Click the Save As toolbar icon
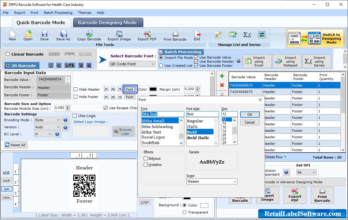348x220 pixels. [63, 35]
